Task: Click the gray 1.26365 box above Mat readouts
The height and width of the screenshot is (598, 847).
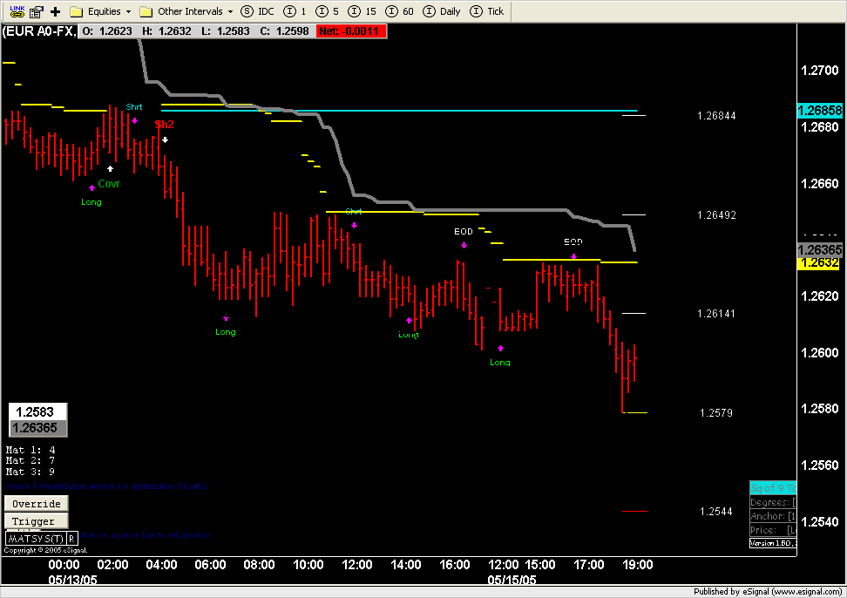Action: [x=37, y=428]
